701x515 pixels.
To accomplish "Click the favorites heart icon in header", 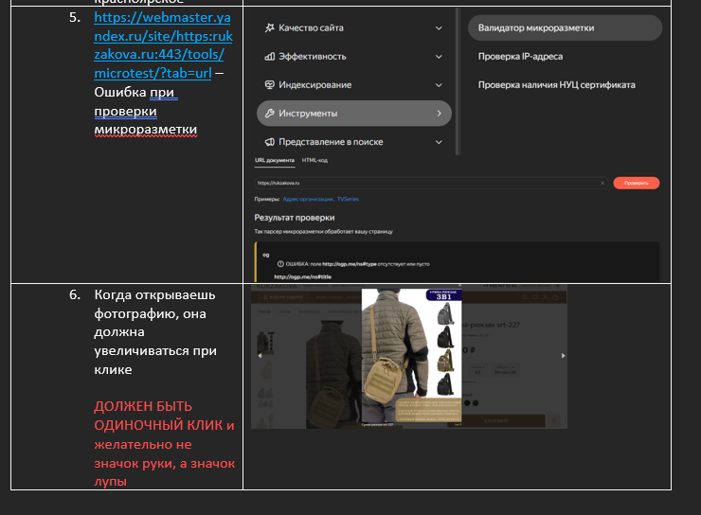I will (x=535, y=297).
